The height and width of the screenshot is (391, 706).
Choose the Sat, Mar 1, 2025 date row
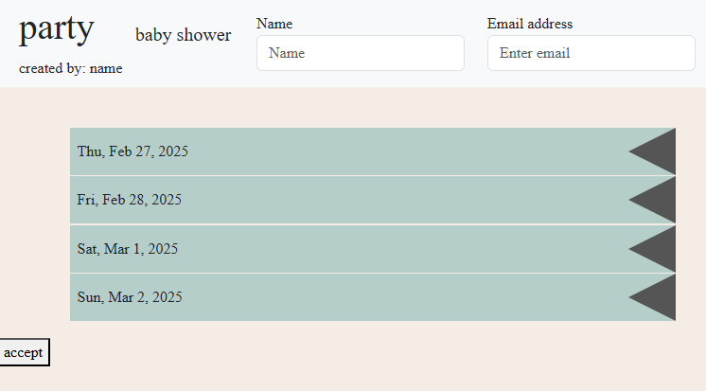(x=373, y=249)
